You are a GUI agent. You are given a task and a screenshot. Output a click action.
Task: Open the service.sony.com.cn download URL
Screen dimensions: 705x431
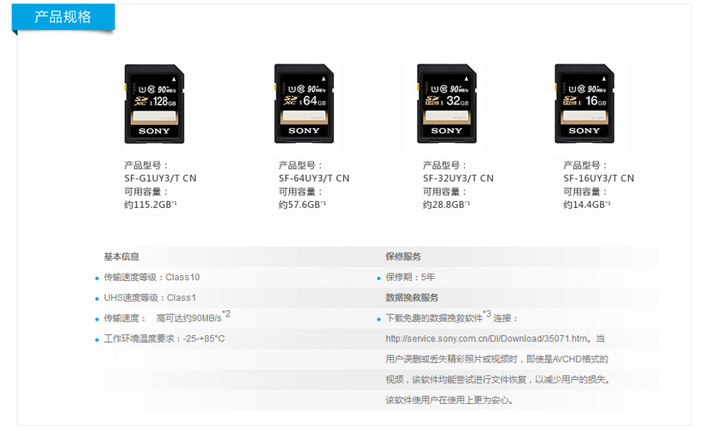pos(486,339)
